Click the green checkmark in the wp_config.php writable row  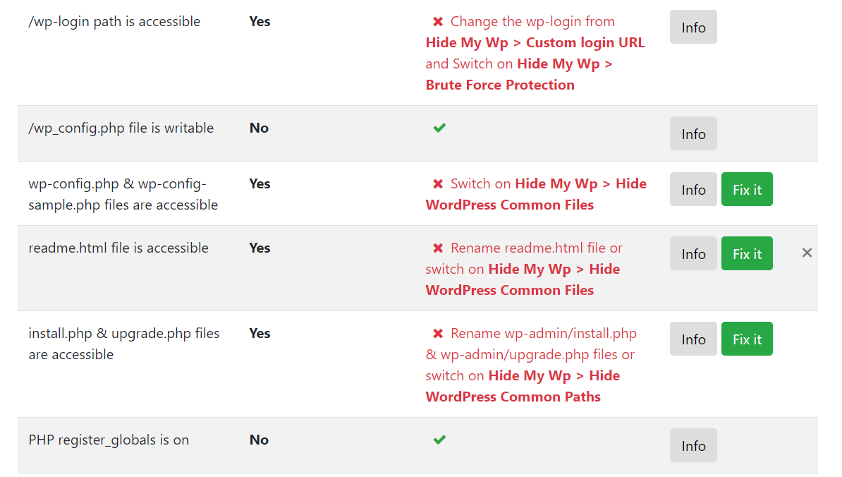click(x=439, y=128)
